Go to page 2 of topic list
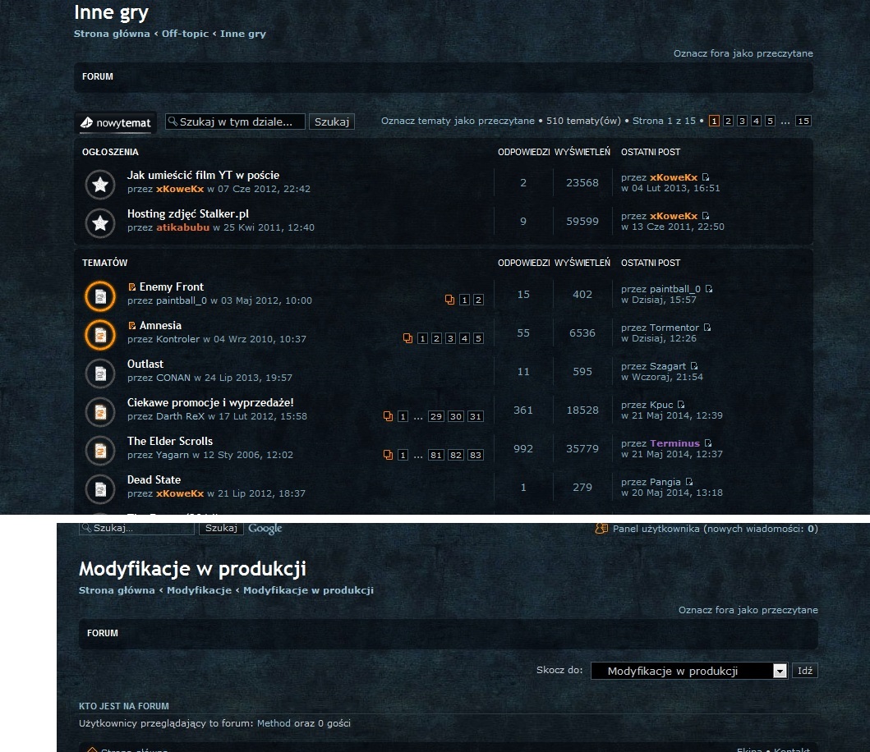The height and width of the screenshot is (752, 870). 728,121
